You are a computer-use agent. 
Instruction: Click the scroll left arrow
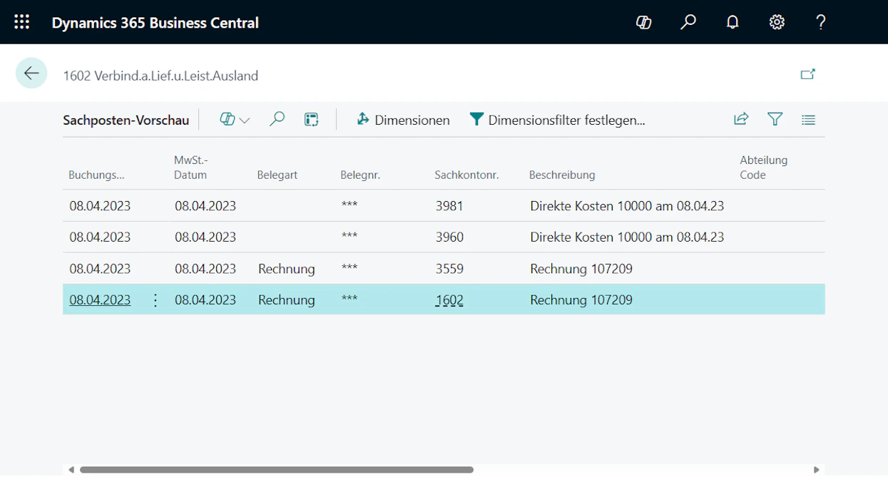click(x=71, y=470)
